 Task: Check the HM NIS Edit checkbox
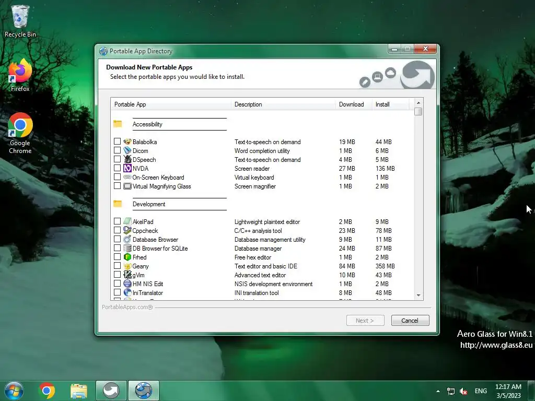click(117, 283)
